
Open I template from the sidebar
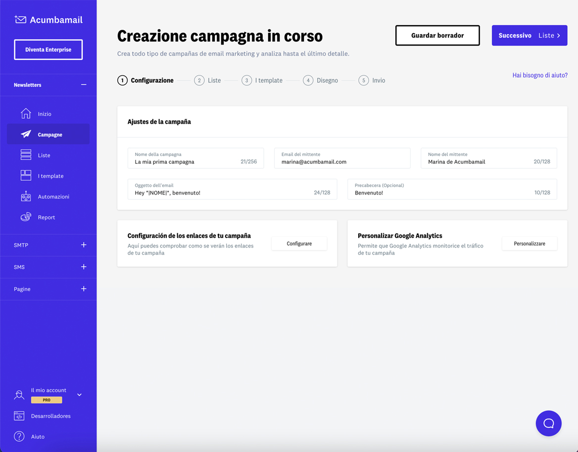tap(25, 175)
